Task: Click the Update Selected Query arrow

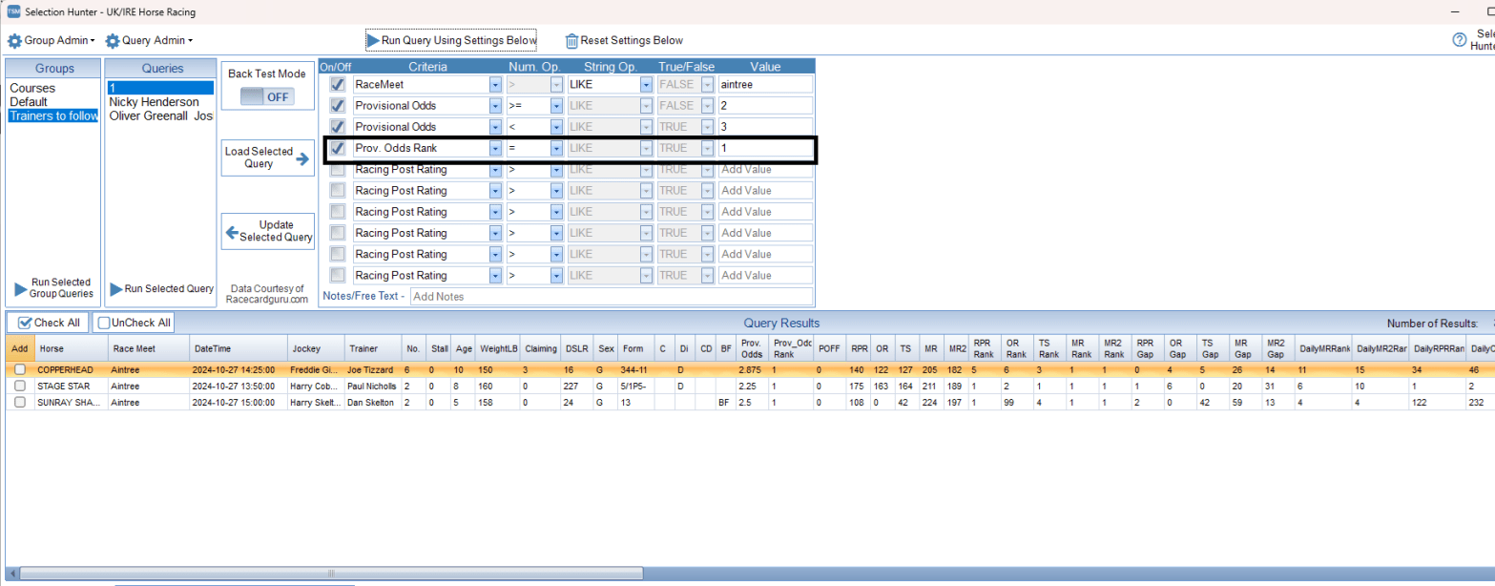Action: coord(231,231)
